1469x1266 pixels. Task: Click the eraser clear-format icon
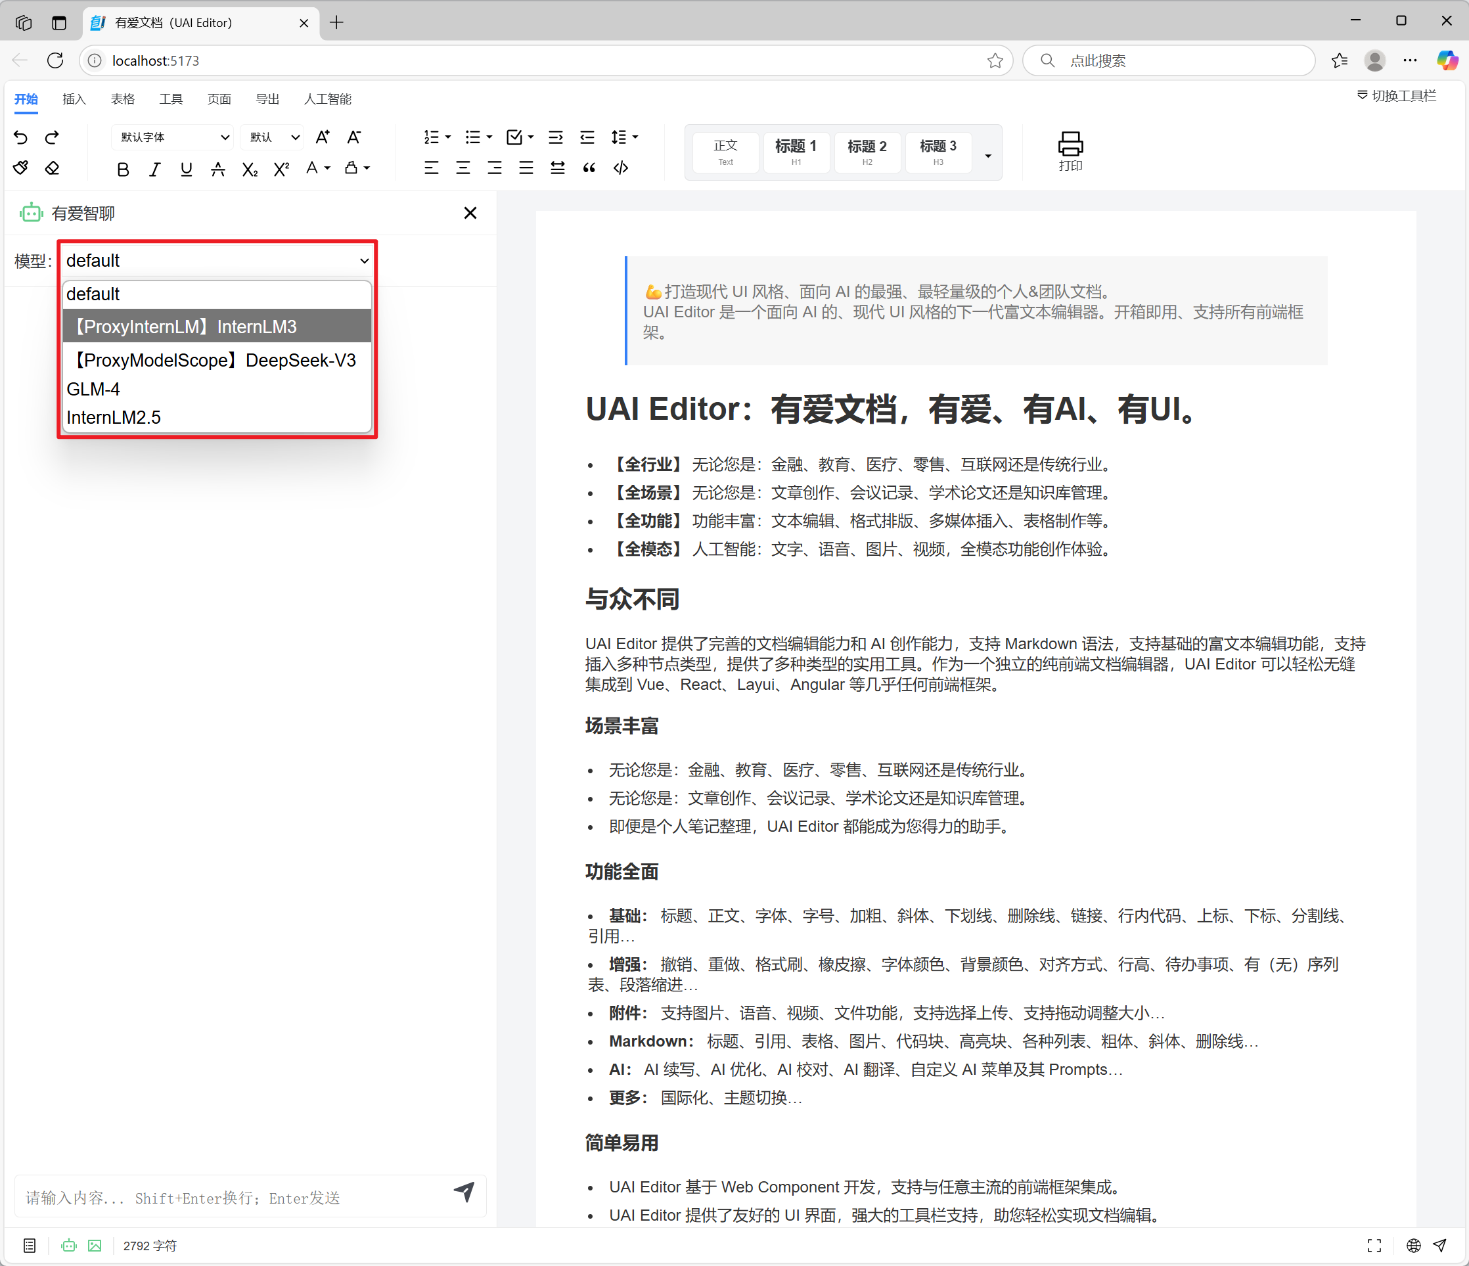pyautogui.click(x=53, y=168)
